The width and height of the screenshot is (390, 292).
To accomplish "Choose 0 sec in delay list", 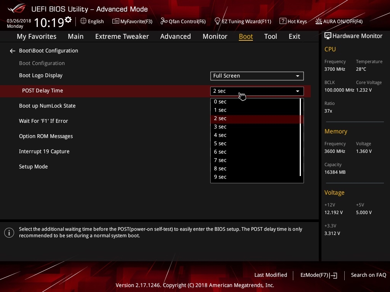I will click(256, 102).
